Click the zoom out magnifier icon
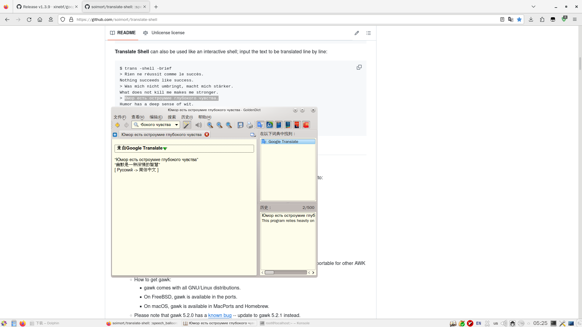This screenshot has width=582, height=327. tap(219, 125)
